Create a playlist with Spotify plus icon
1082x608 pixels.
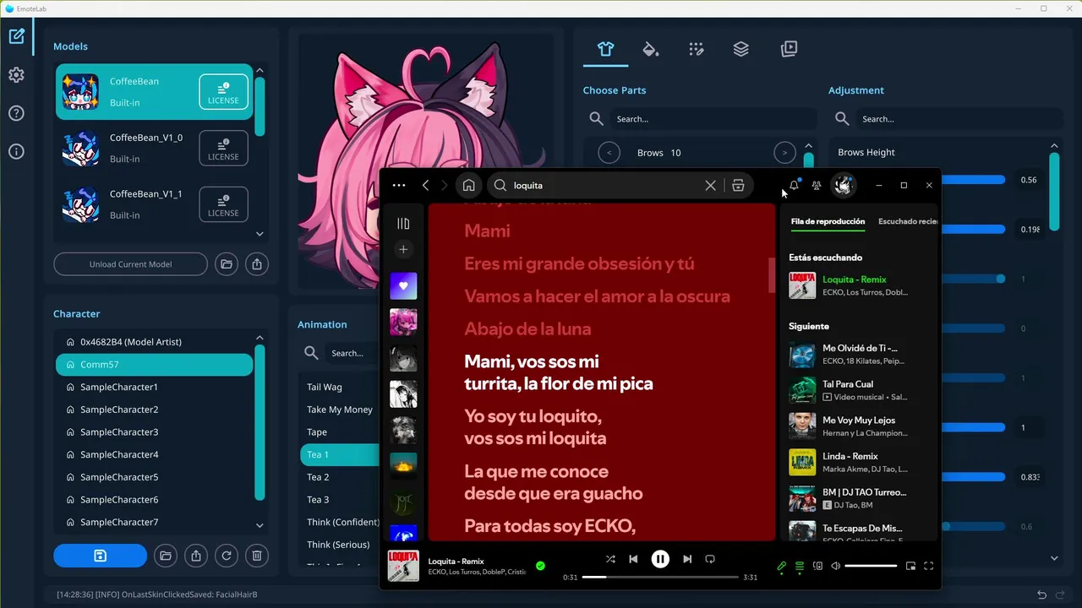403,250
